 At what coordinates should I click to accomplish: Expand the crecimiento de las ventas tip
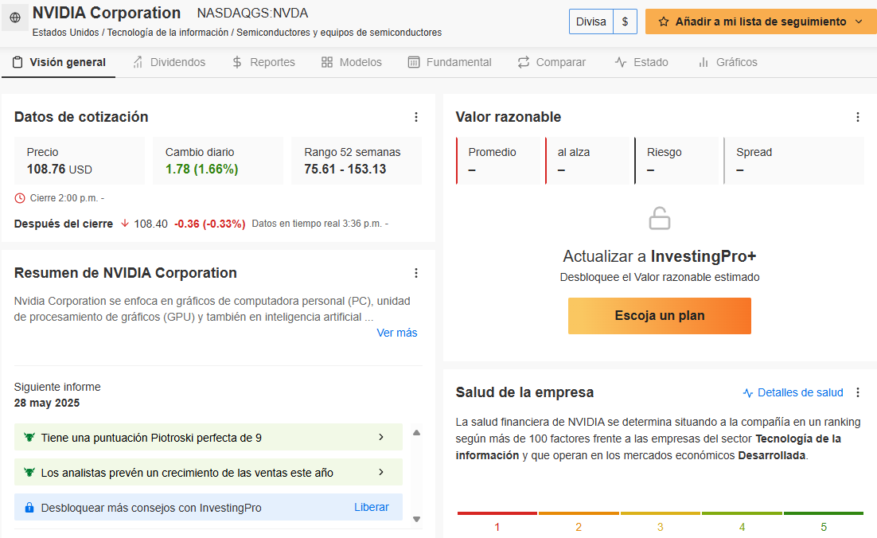tap(208, 473)
